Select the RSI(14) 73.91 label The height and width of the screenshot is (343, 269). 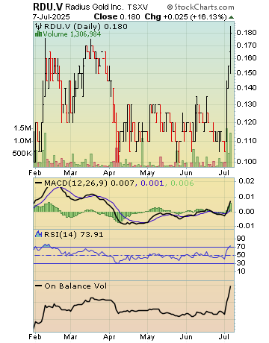[x=74, y=234]
